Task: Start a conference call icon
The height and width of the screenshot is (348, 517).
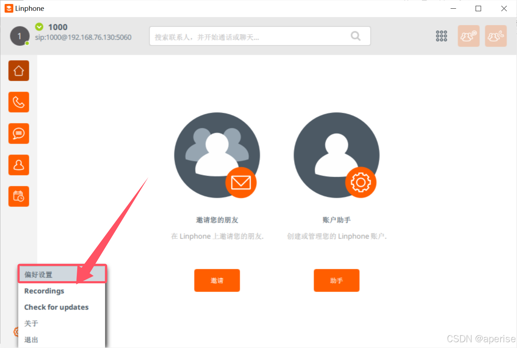Action: 496,36
